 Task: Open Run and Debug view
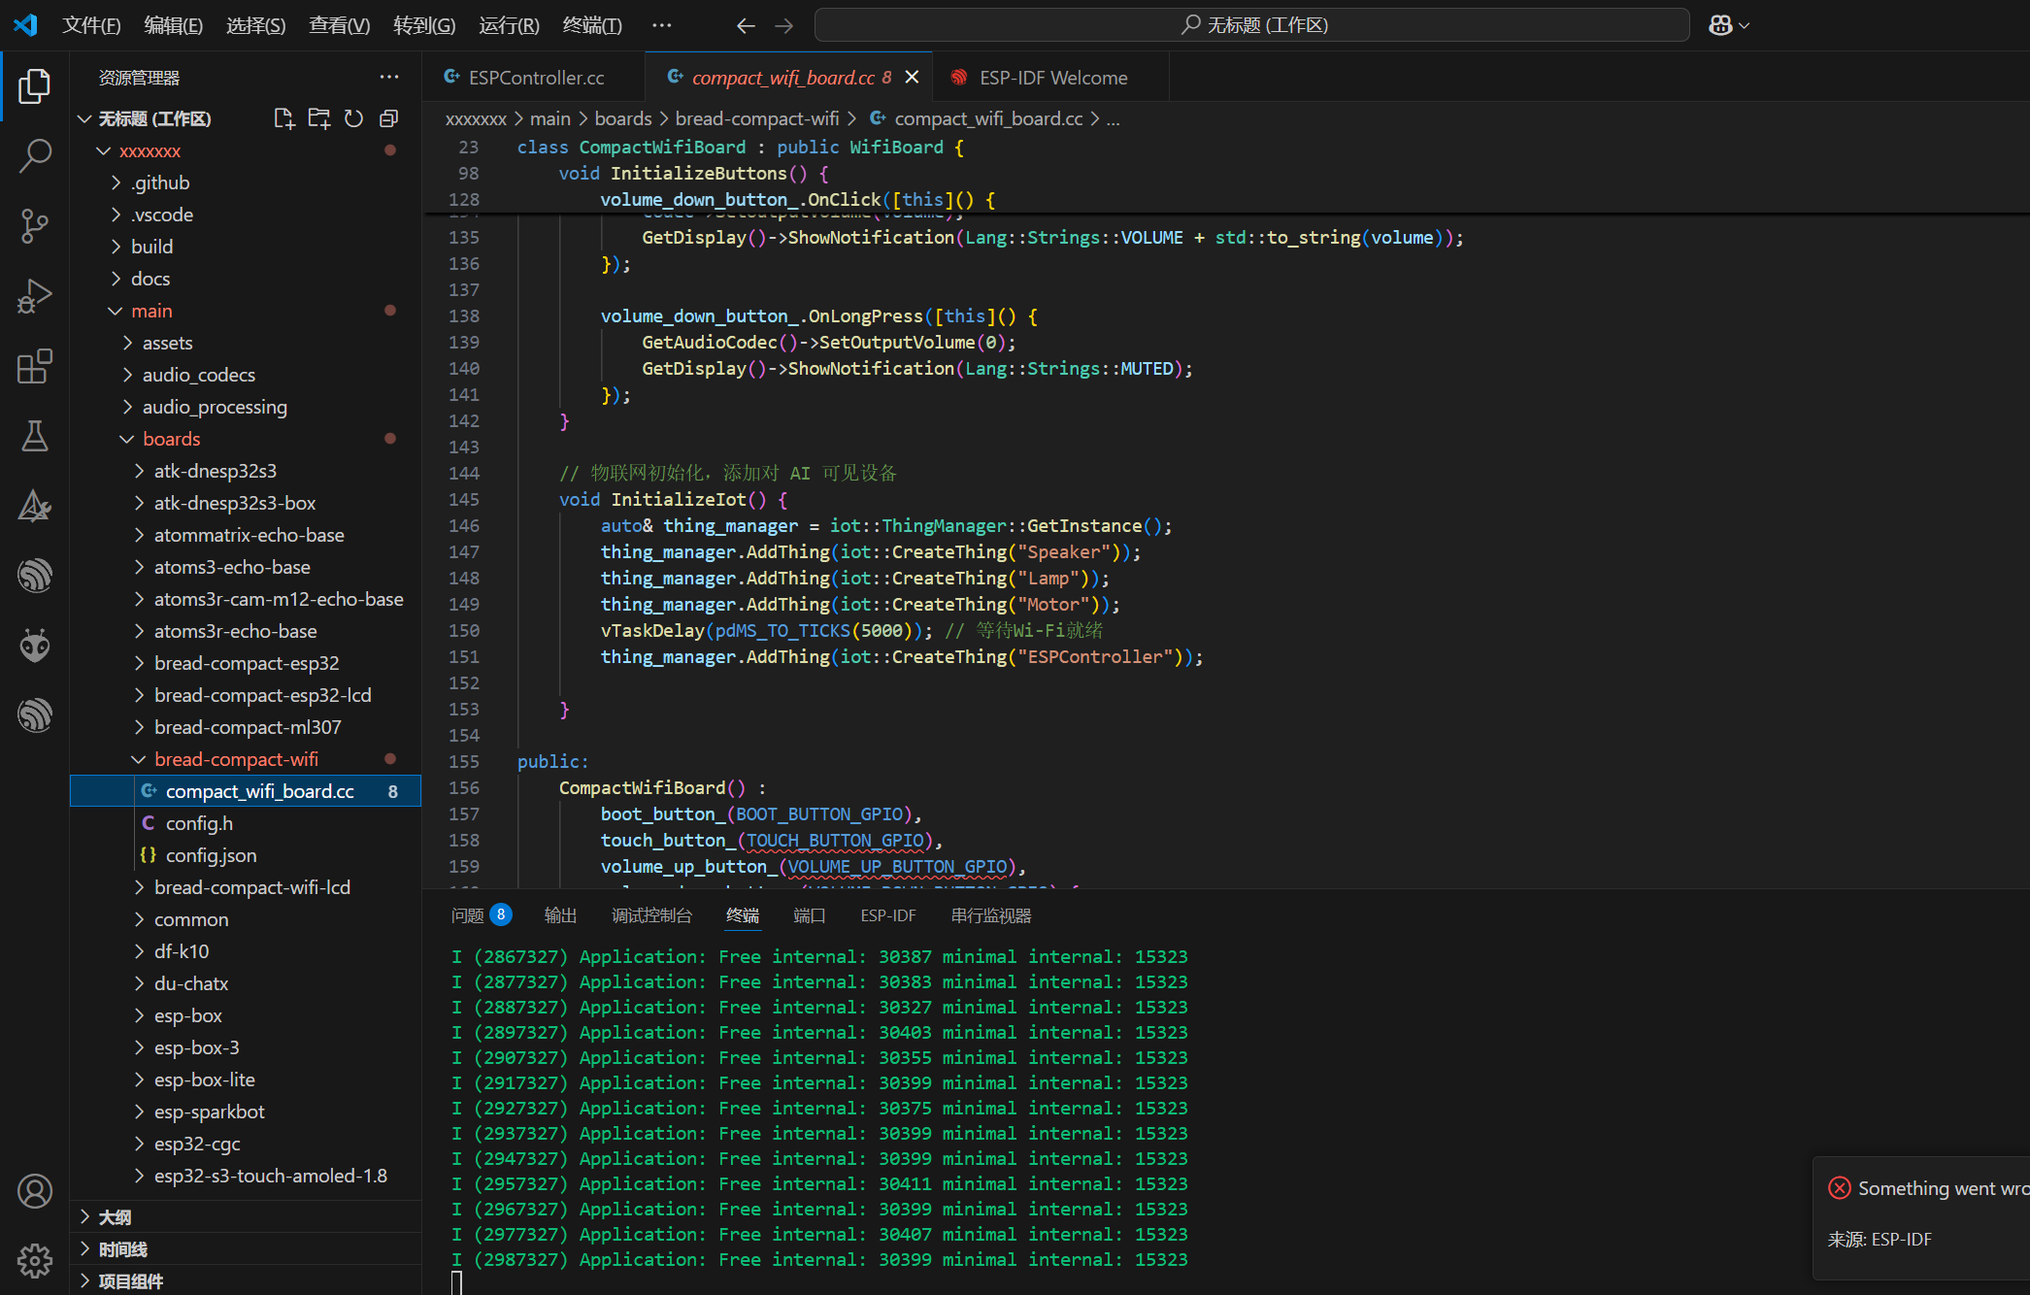(x=35, y=296)
